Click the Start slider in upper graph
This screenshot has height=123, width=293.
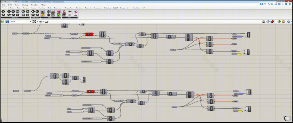point(74,51)
